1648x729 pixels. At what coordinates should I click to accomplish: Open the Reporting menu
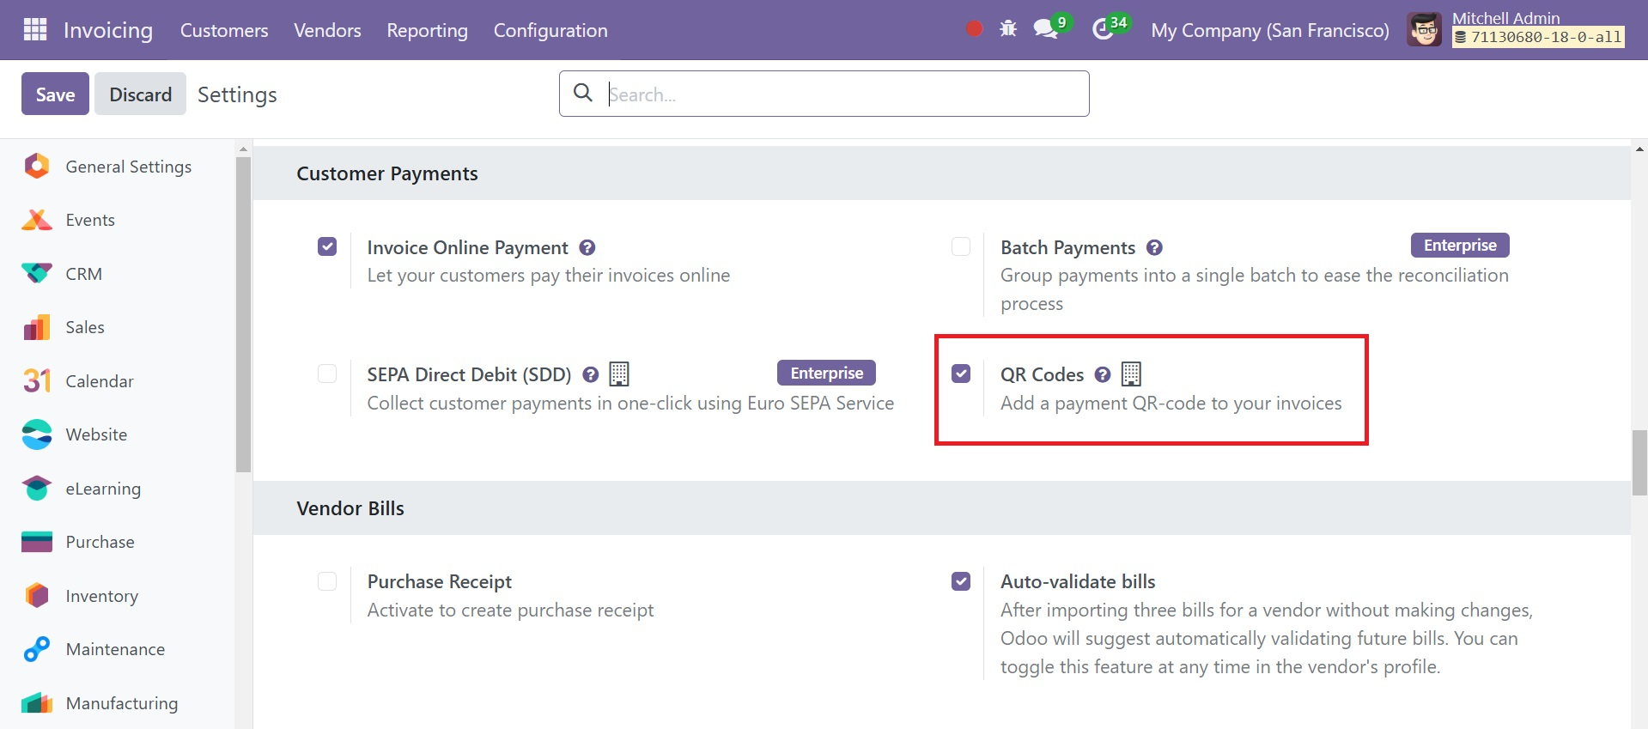click(427, 30)
